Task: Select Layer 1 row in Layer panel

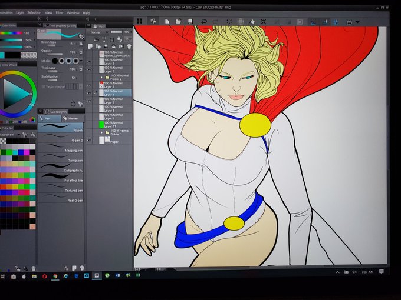Action: 109,116
